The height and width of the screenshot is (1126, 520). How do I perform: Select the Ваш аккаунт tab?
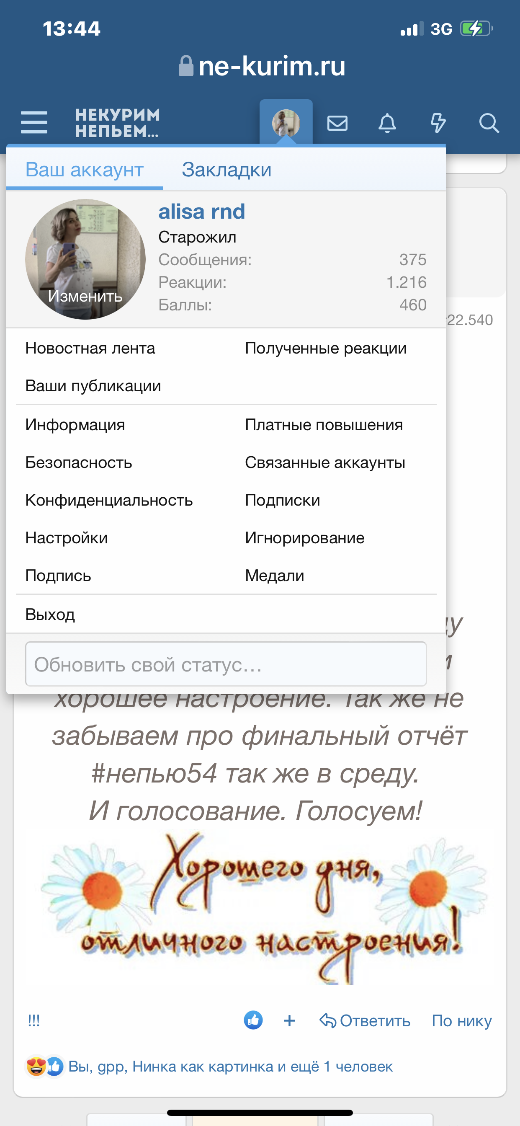[x=84, y=170]
